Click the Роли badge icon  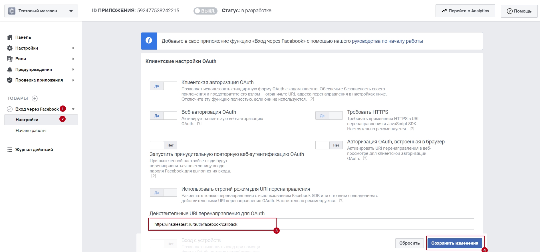[10, 59]
